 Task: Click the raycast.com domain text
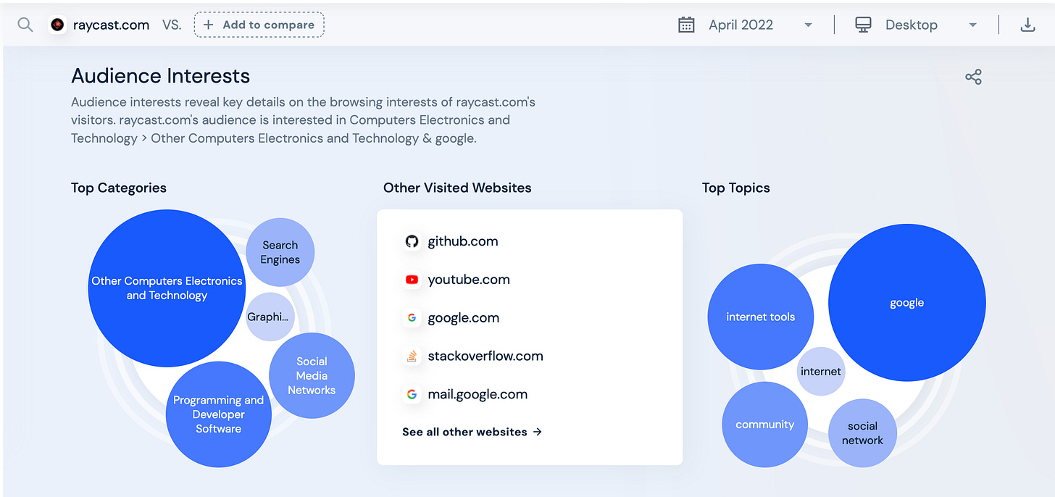tap(112, 25)
